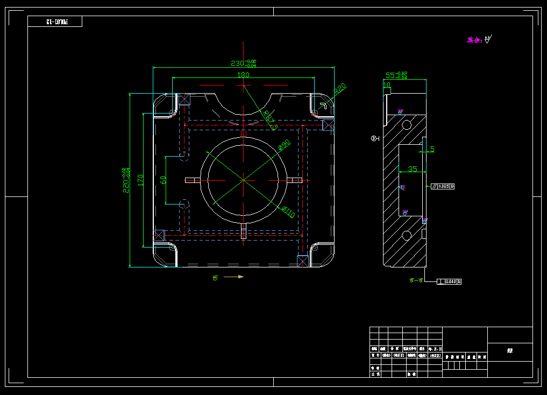Click the ø90 diameter annotation
This screenshot has height=395, width=547.
(x=285, y=144)
